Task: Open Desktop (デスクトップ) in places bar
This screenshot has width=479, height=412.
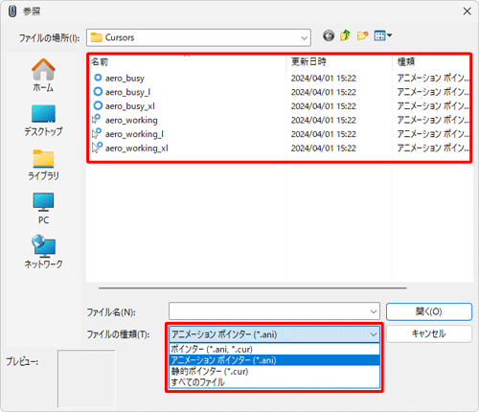Action: point(43,121)
